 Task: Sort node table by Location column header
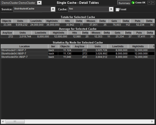(25, 46)
